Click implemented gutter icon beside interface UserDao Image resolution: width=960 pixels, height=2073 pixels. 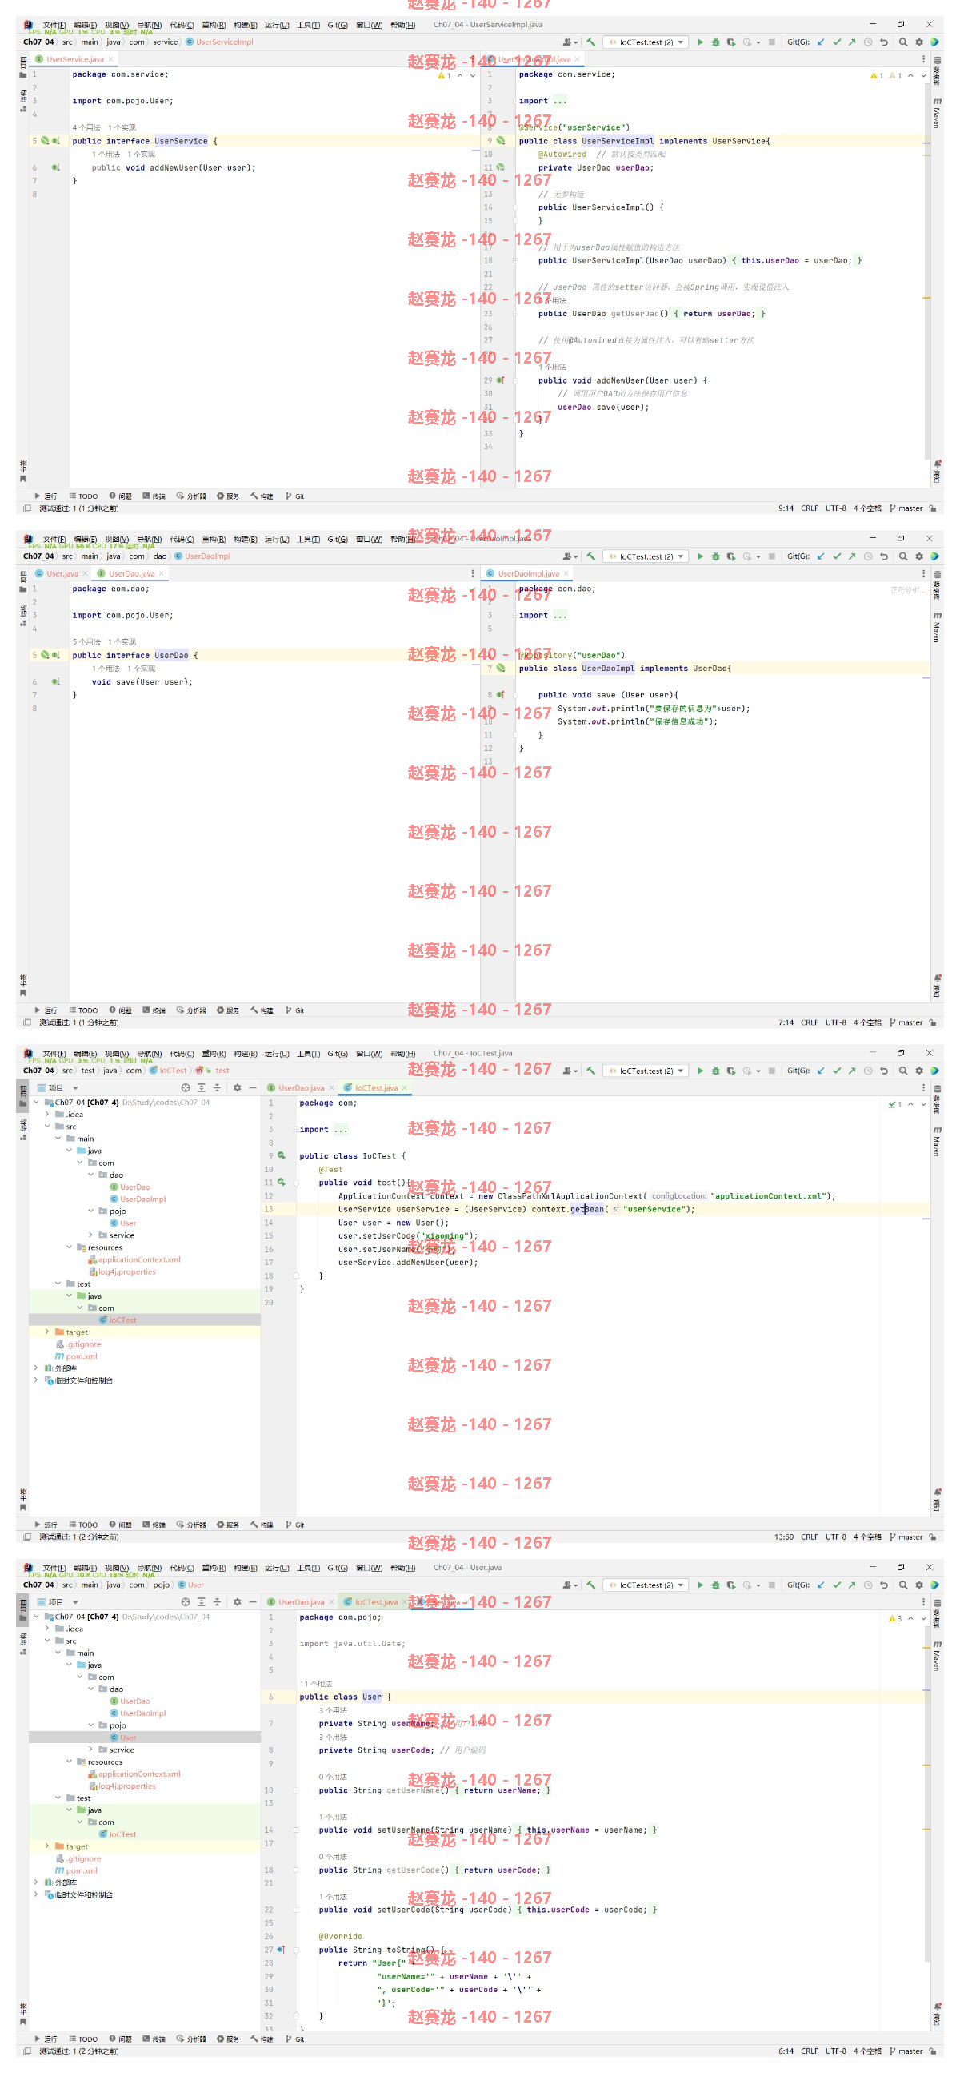[55, 655]
